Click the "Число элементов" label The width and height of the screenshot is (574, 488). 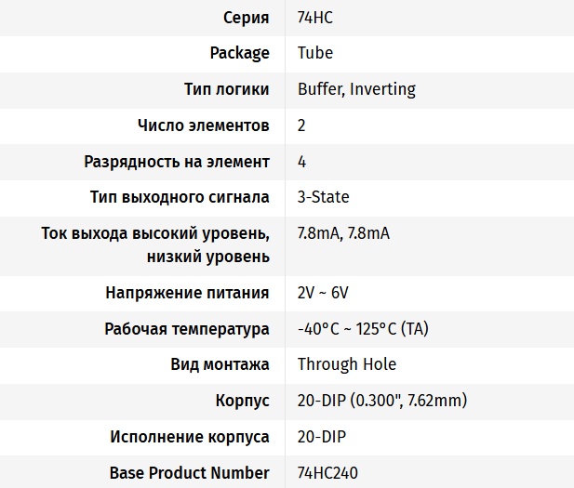click(204, 125)
